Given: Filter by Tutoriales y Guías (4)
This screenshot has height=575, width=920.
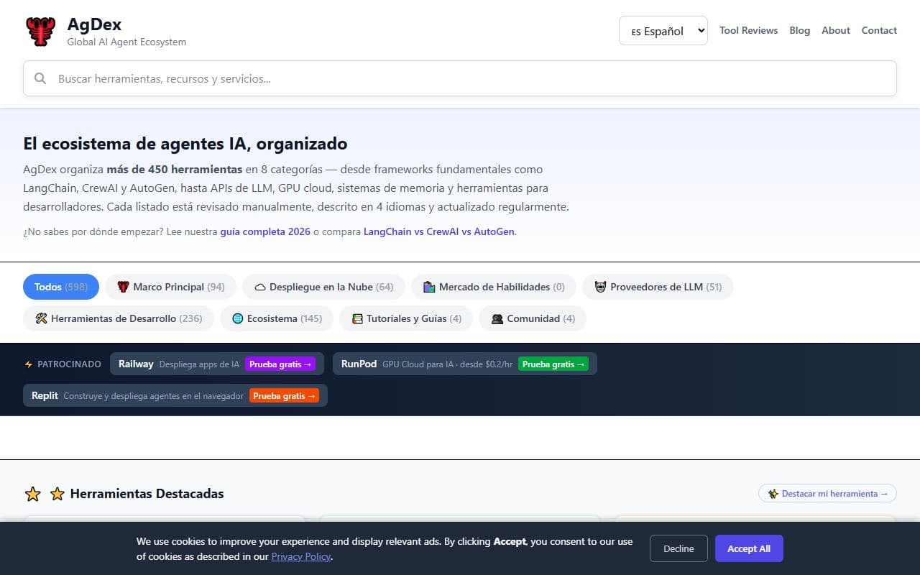Looking at the screenshot, I should tap(406, 318).
